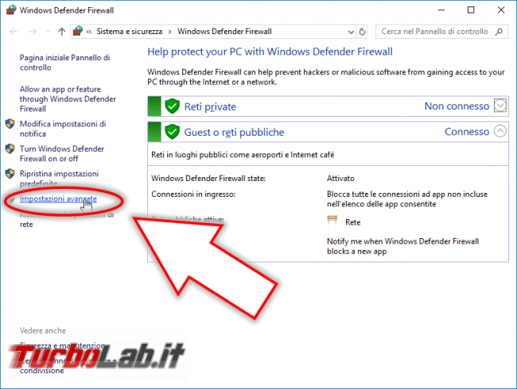Image resolution: width=517 pixels, height=389 pixels.
Task: Click the Connesso status text
Action: (x=467, y=132)
